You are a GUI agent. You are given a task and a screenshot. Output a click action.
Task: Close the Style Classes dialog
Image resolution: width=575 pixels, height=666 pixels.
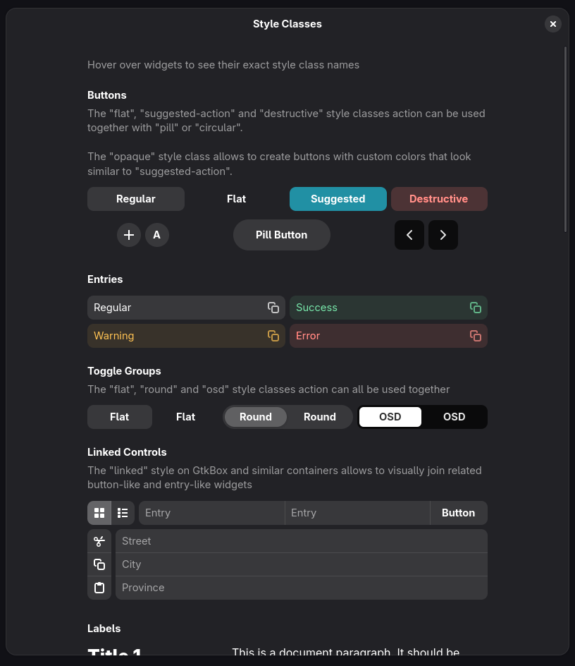pos(553,24)
